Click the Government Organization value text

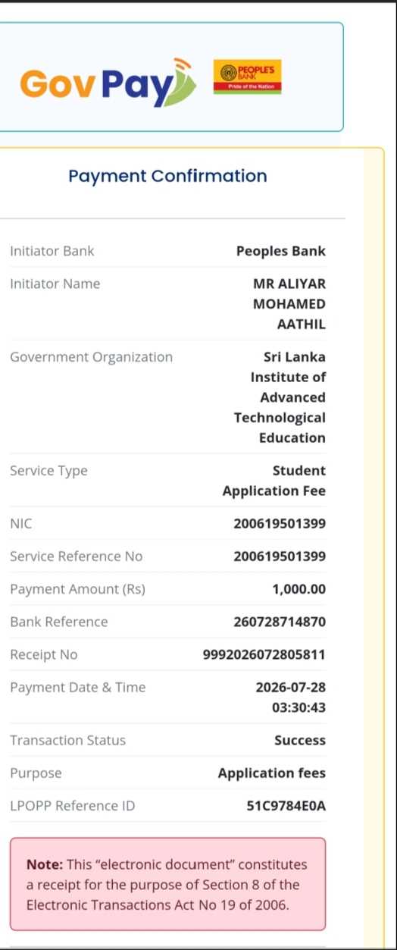click(x=280, y=397)
